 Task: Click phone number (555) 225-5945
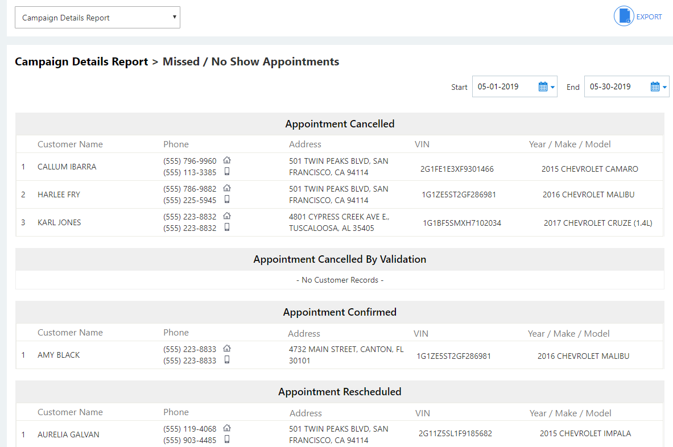tap(189, 200)
